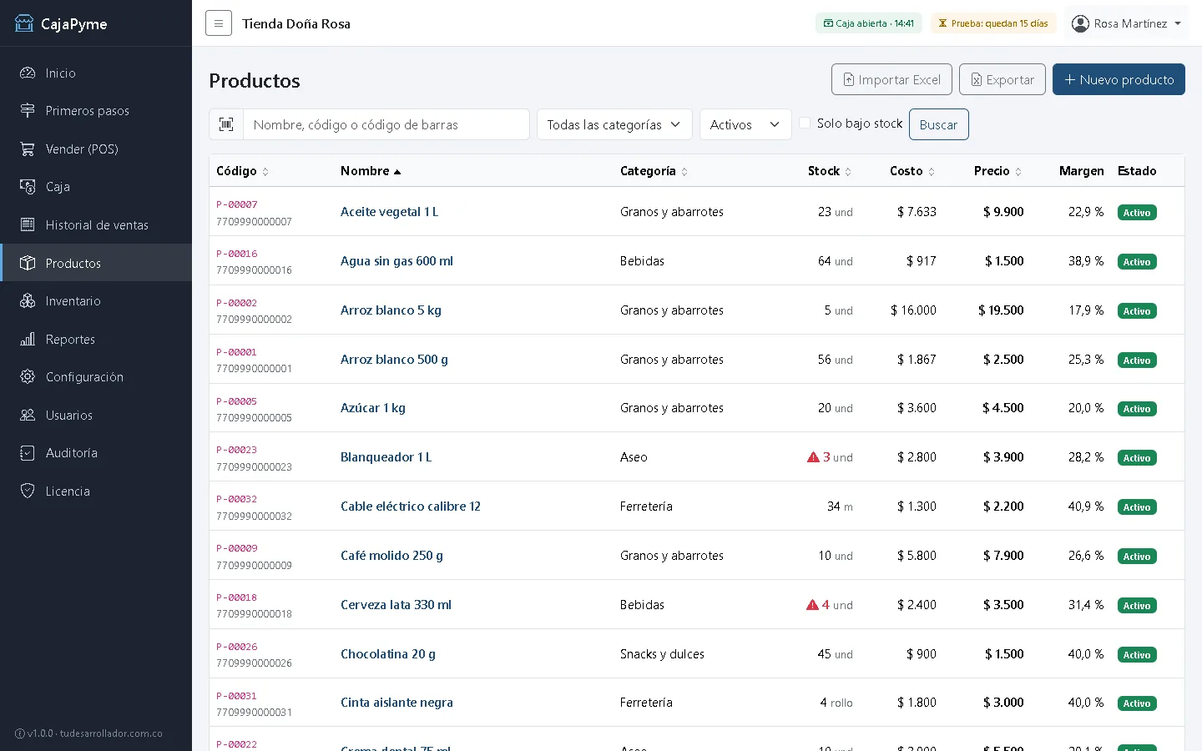
Task: Sort table by Stock column
Action: click(830, 171)
